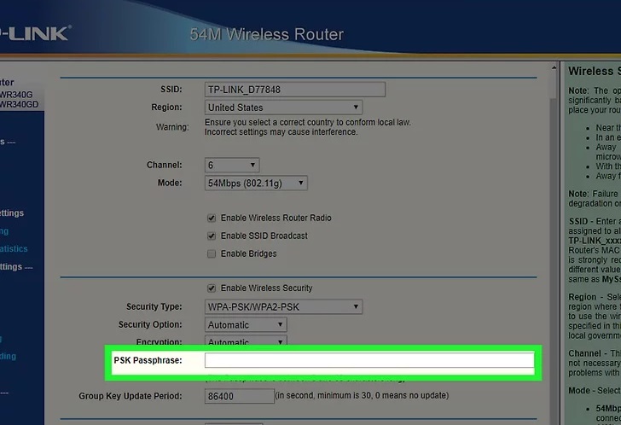Expand the Channel dropdown set to 6
621x425 pixels.
pos(232,165)
